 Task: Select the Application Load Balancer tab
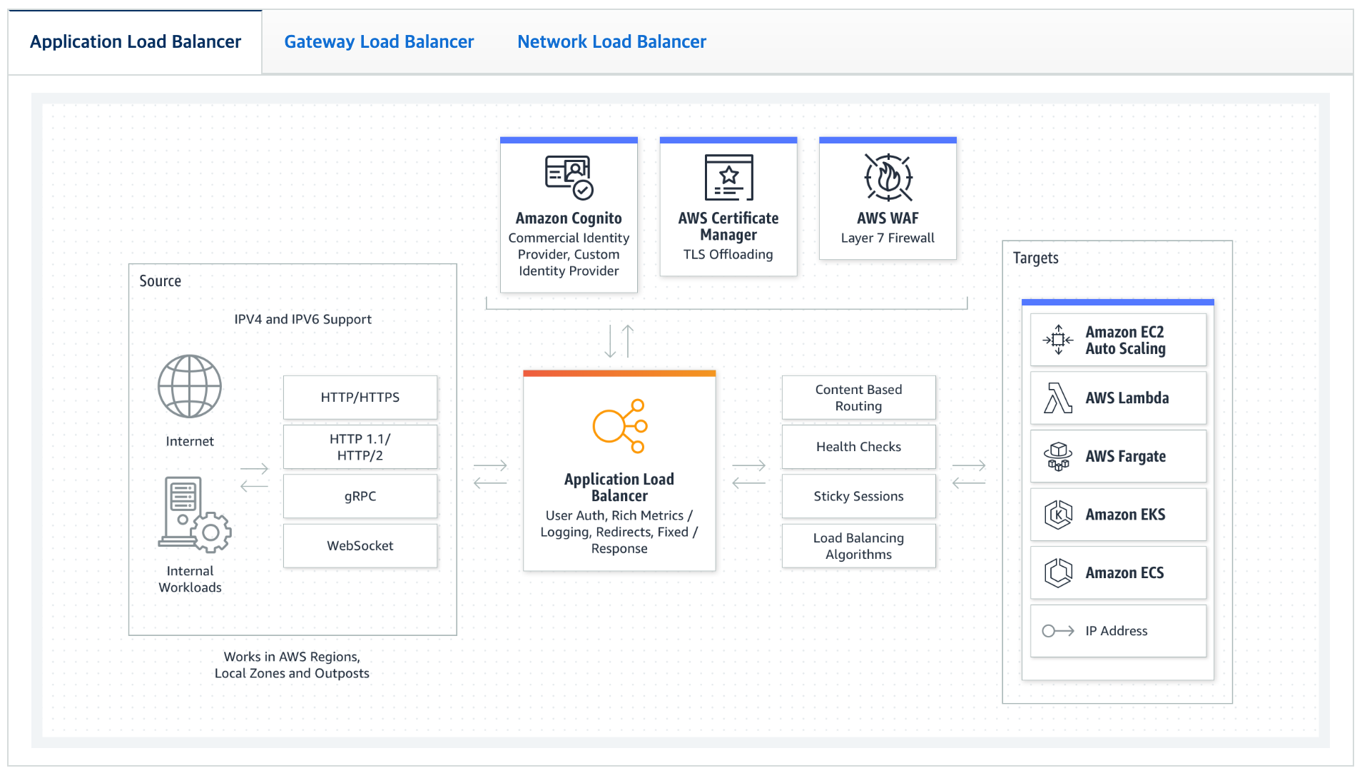click(x=136, y=42)
